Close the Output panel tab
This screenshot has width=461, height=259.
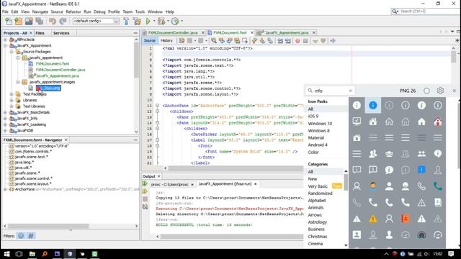click(158, 176)
